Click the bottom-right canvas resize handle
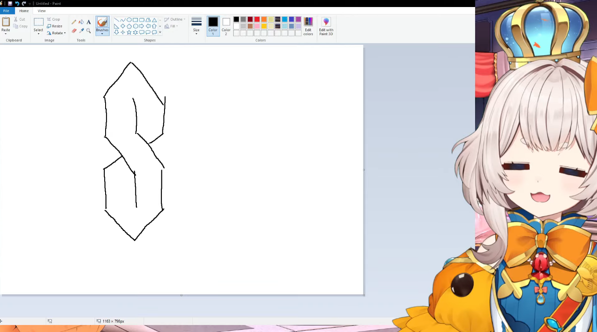 364,295
